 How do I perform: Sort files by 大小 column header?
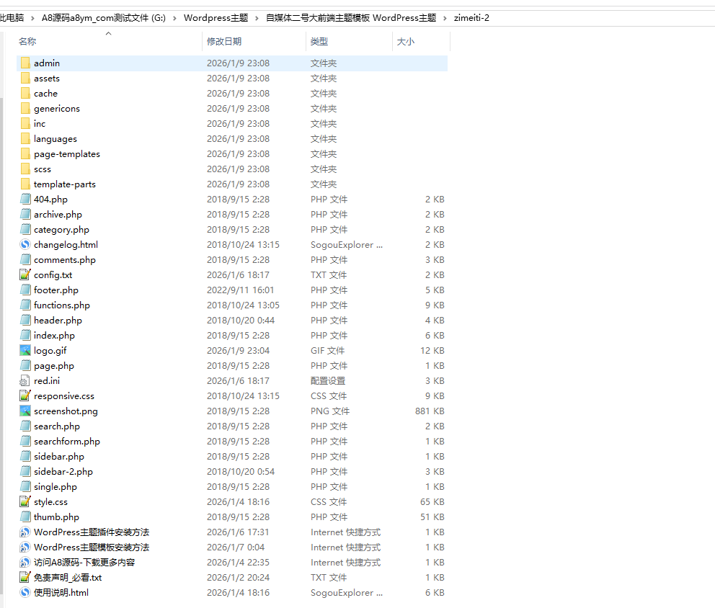tap(405, 42)
